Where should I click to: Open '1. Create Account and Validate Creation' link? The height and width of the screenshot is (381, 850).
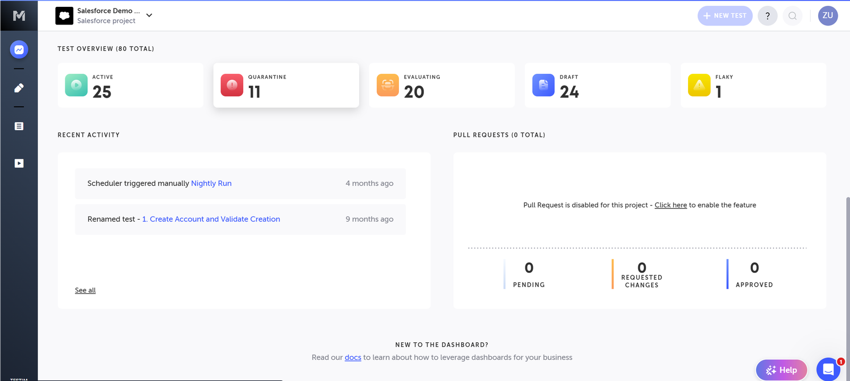(x=211, y=219)
